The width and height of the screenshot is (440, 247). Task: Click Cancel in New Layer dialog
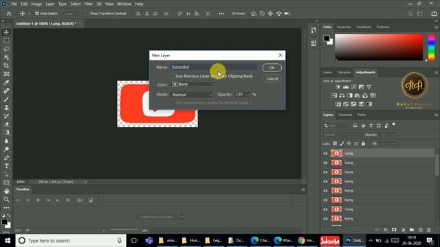272,79
